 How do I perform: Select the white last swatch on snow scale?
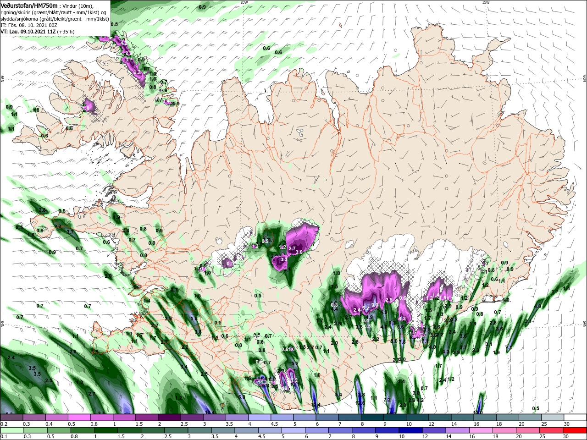[576, 418]
